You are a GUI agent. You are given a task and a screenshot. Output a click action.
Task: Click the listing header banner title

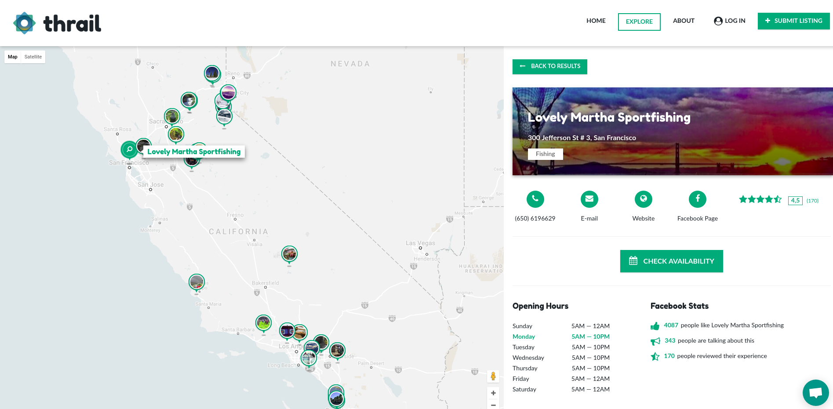[x=609, y=117]
